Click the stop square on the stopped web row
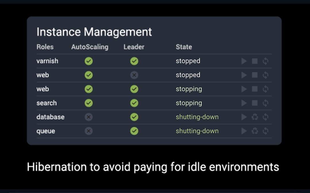This screenshot has height=193, width=310. click(x=255, y=75)
